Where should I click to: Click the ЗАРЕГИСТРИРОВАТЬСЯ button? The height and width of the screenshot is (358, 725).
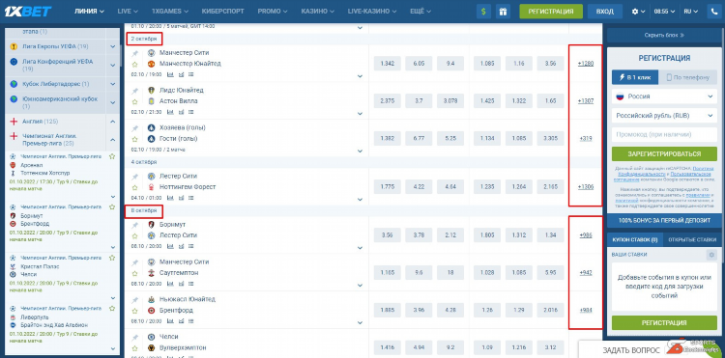[x=664, y=153]
